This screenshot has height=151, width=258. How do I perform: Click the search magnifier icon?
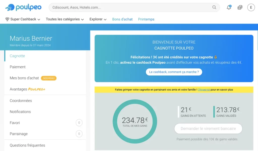click(x=214, y=8)
